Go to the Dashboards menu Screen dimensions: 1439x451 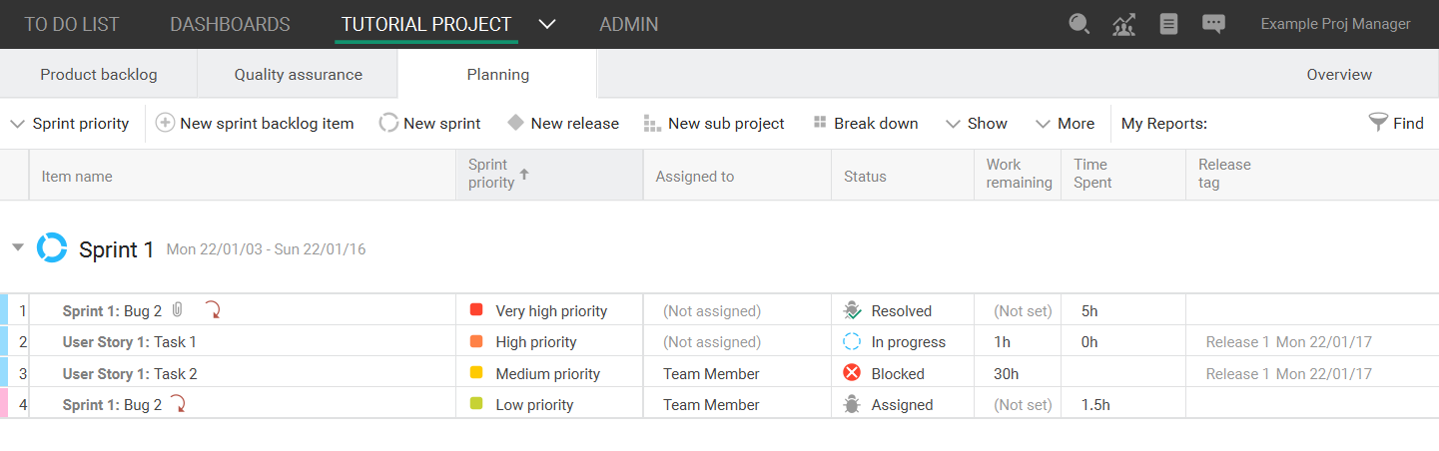230,24
